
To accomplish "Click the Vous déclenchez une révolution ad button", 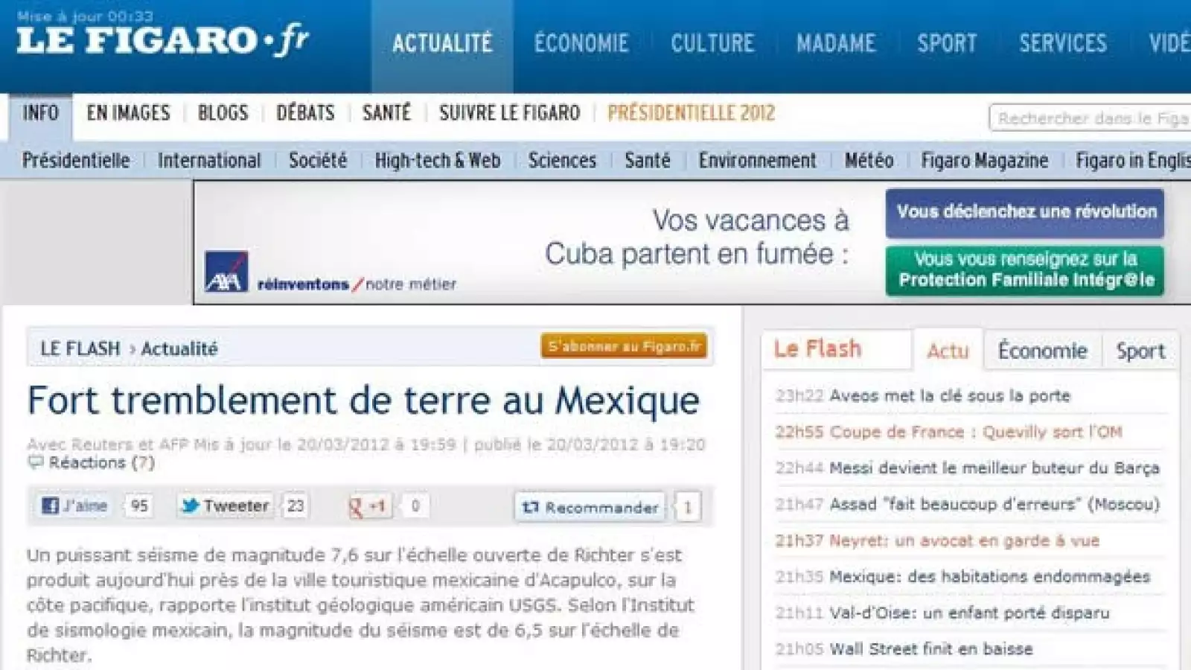I will [x=1024, y=211].
